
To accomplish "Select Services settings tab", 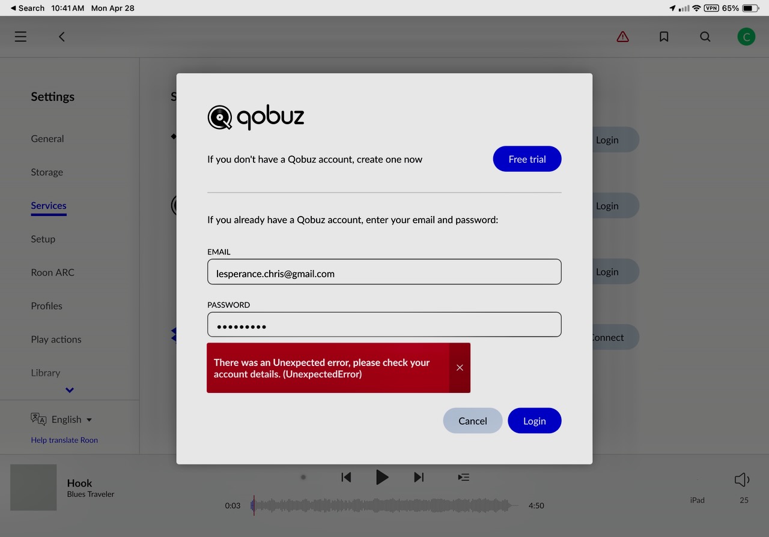I will 49,205.
